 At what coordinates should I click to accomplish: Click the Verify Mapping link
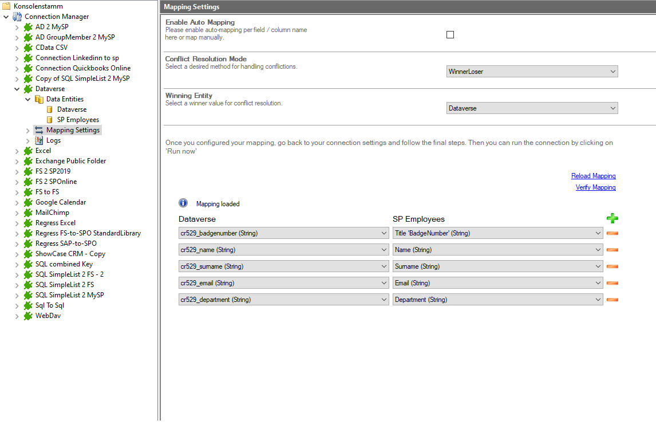595,187
